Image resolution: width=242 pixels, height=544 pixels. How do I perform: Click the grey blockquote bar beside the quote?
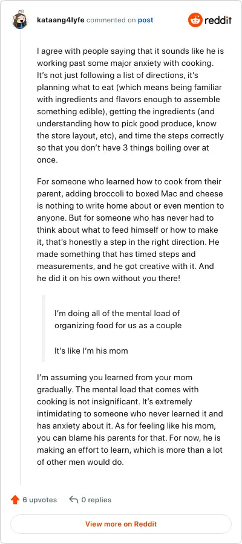coord(44,328)
